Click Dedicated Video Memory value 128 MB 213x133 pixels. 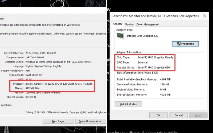tap(165, 84)
